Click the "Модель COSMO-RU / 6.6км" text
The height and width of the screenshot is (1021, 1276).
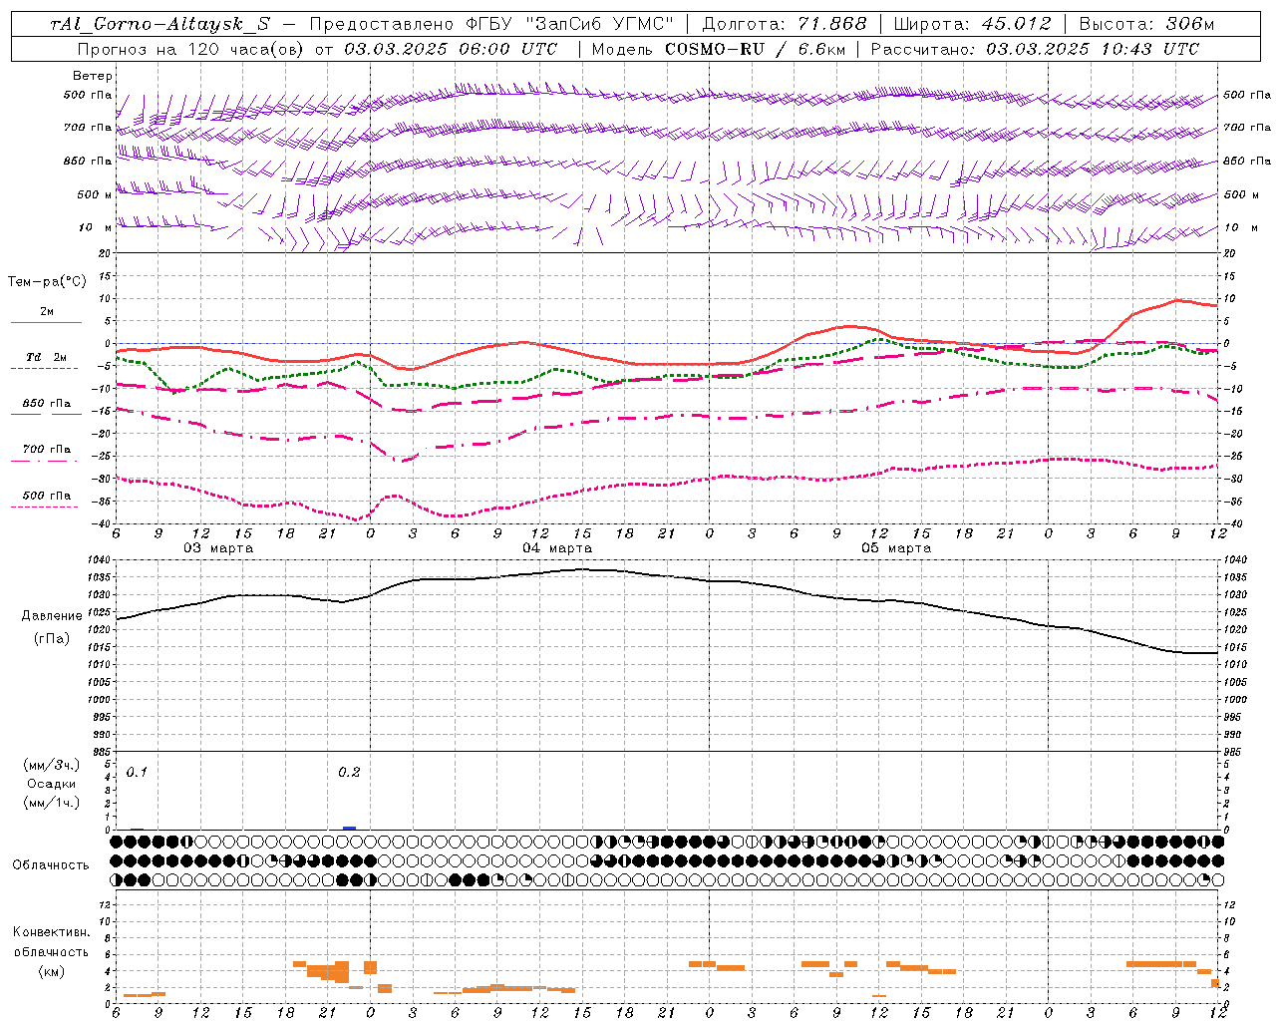719,49
